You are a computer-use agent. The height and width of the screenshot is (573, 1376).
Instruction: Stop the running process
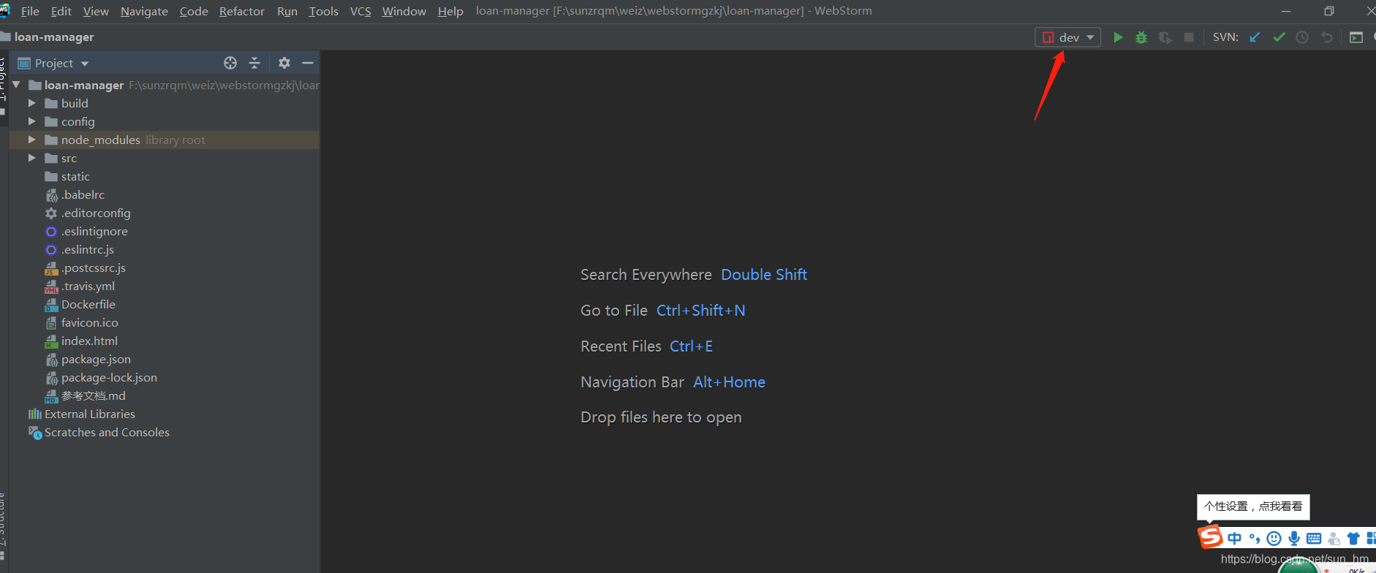tap(1189, 37)
